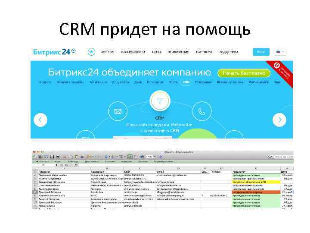Select the Чат и видео tab
This screenshot has width=310, height=233.
(98, 82)
